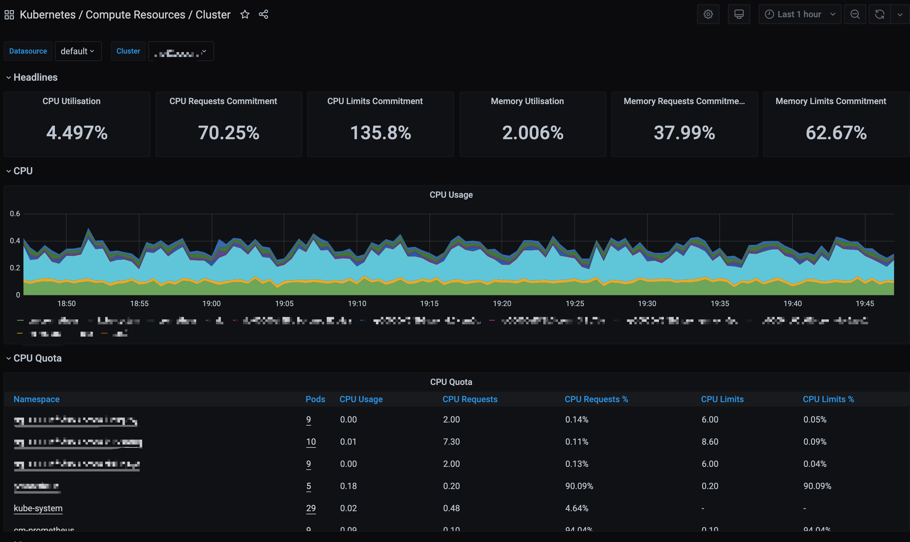The image size is (910, 542).
Task: Collapse the CPU Quota row
Action: [37, 358]
